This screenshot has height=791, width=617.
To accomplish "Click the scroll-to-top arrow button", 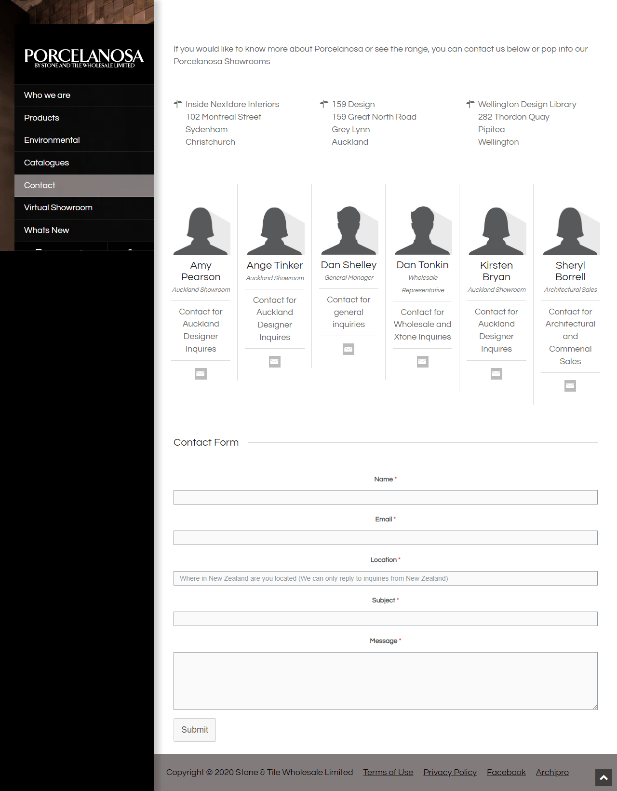I will tap(604, 777).
